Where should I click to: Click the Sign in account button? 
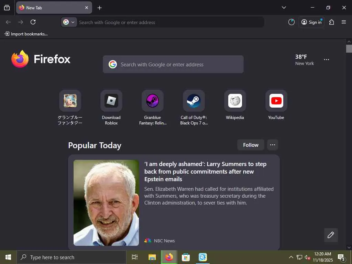pyautogui.click(x=311, y=22)
